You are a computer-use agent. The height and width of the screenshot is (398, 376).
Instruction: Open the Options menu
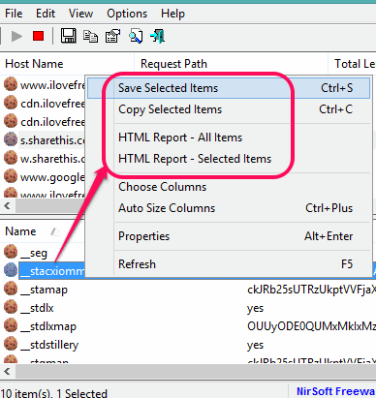pyautogui.click(x=127, y=14)
